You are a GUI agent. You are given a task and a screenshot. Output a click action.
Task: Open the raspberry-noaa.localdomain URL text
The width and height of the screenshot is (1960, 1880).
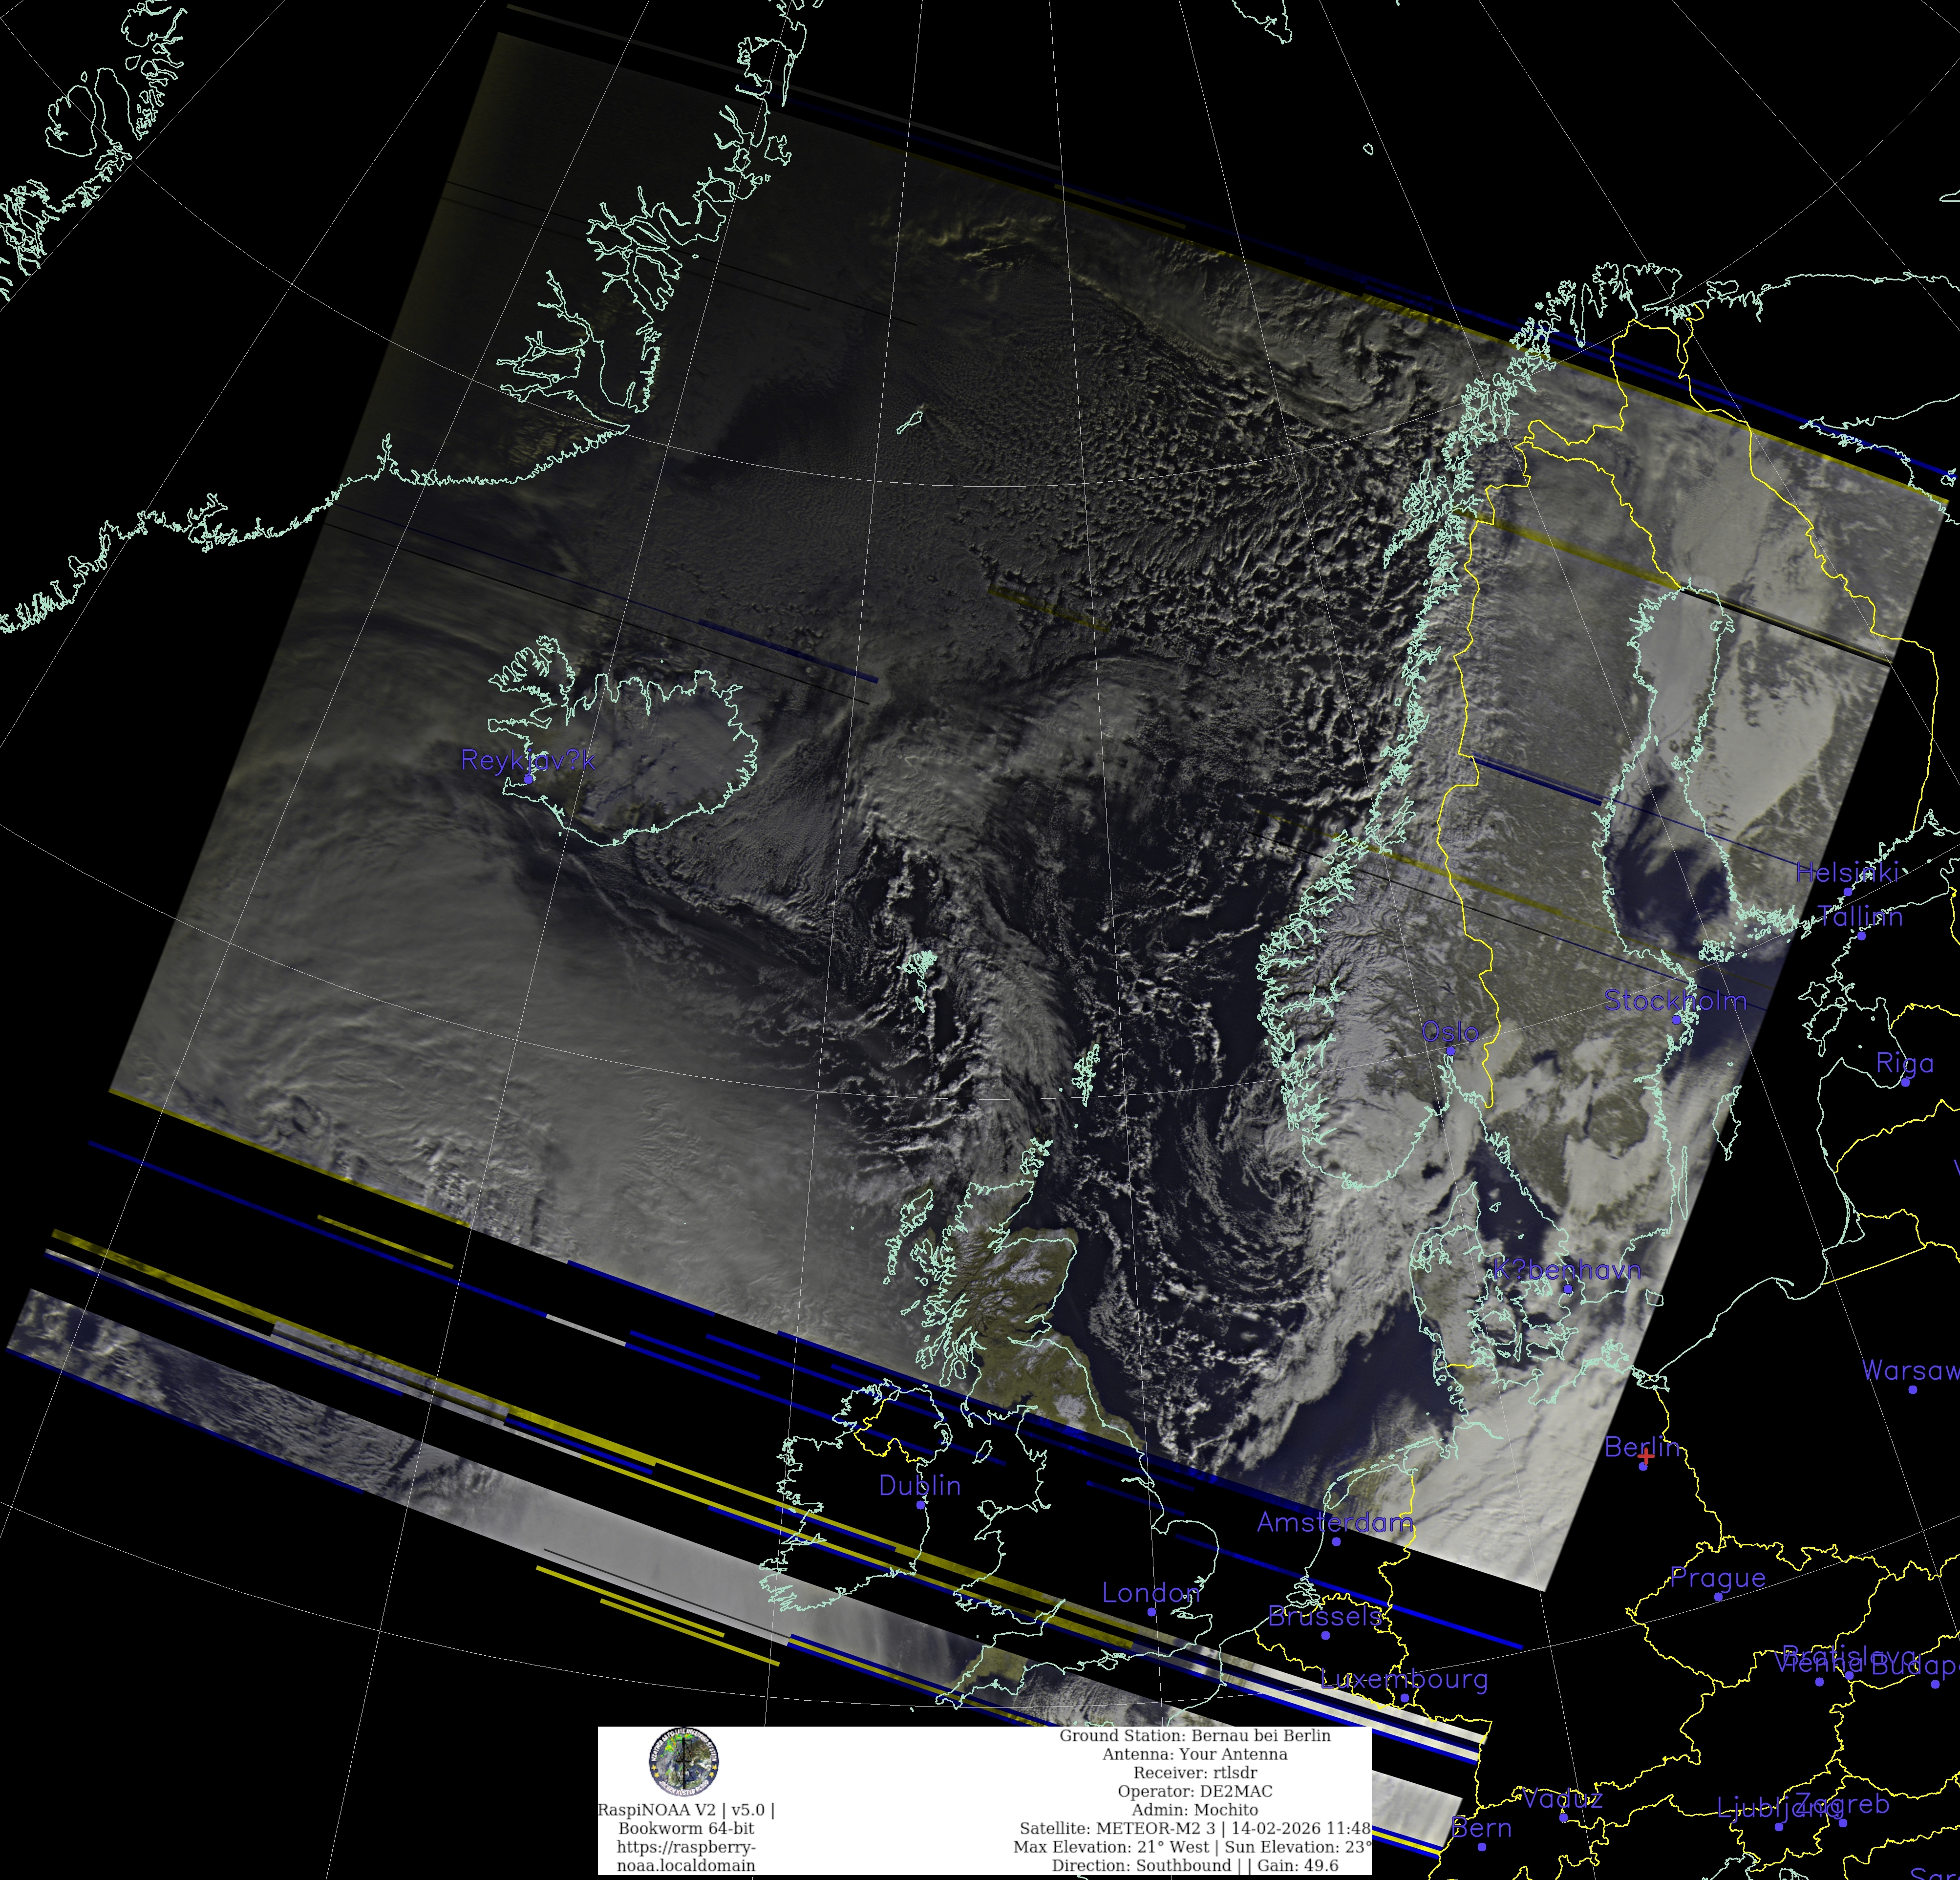click(x=686, y=1856)
